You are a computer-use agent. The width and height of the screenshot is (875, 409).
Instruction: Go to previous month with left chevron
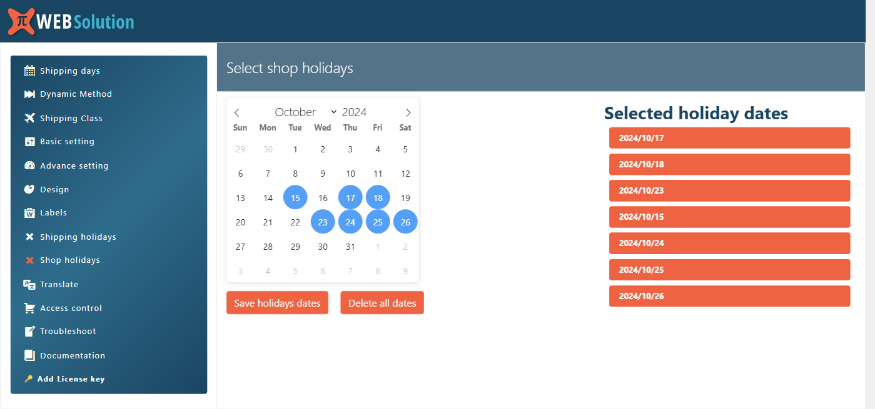(237, 112)
